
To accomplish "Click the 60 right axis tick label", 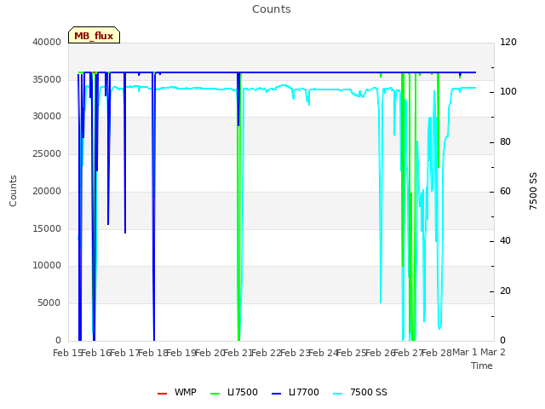I will 505,191.
